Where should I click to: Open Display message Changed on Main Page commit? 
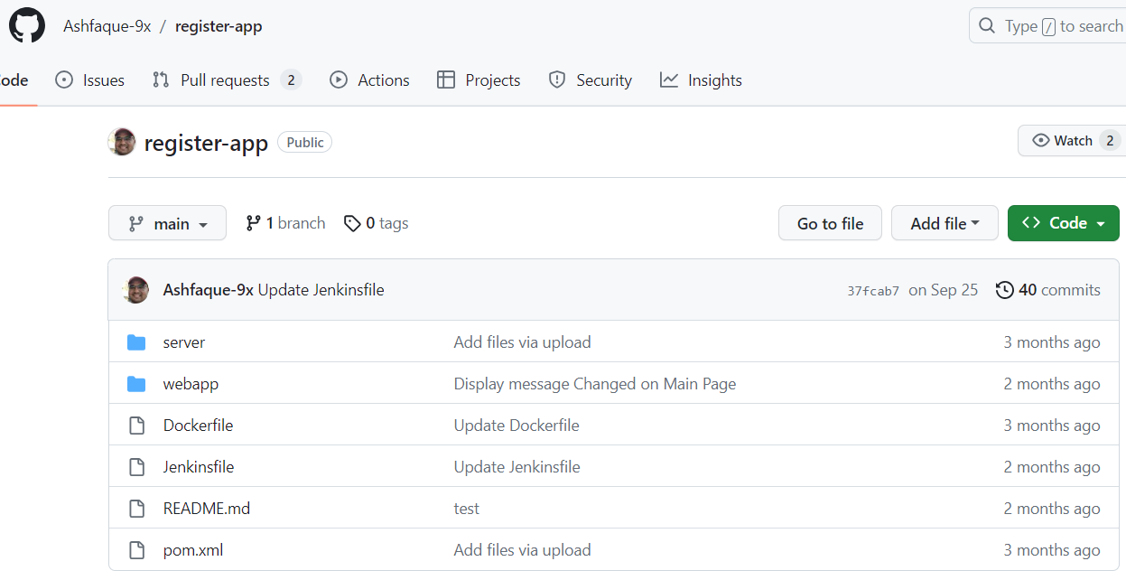coord(595,384)
